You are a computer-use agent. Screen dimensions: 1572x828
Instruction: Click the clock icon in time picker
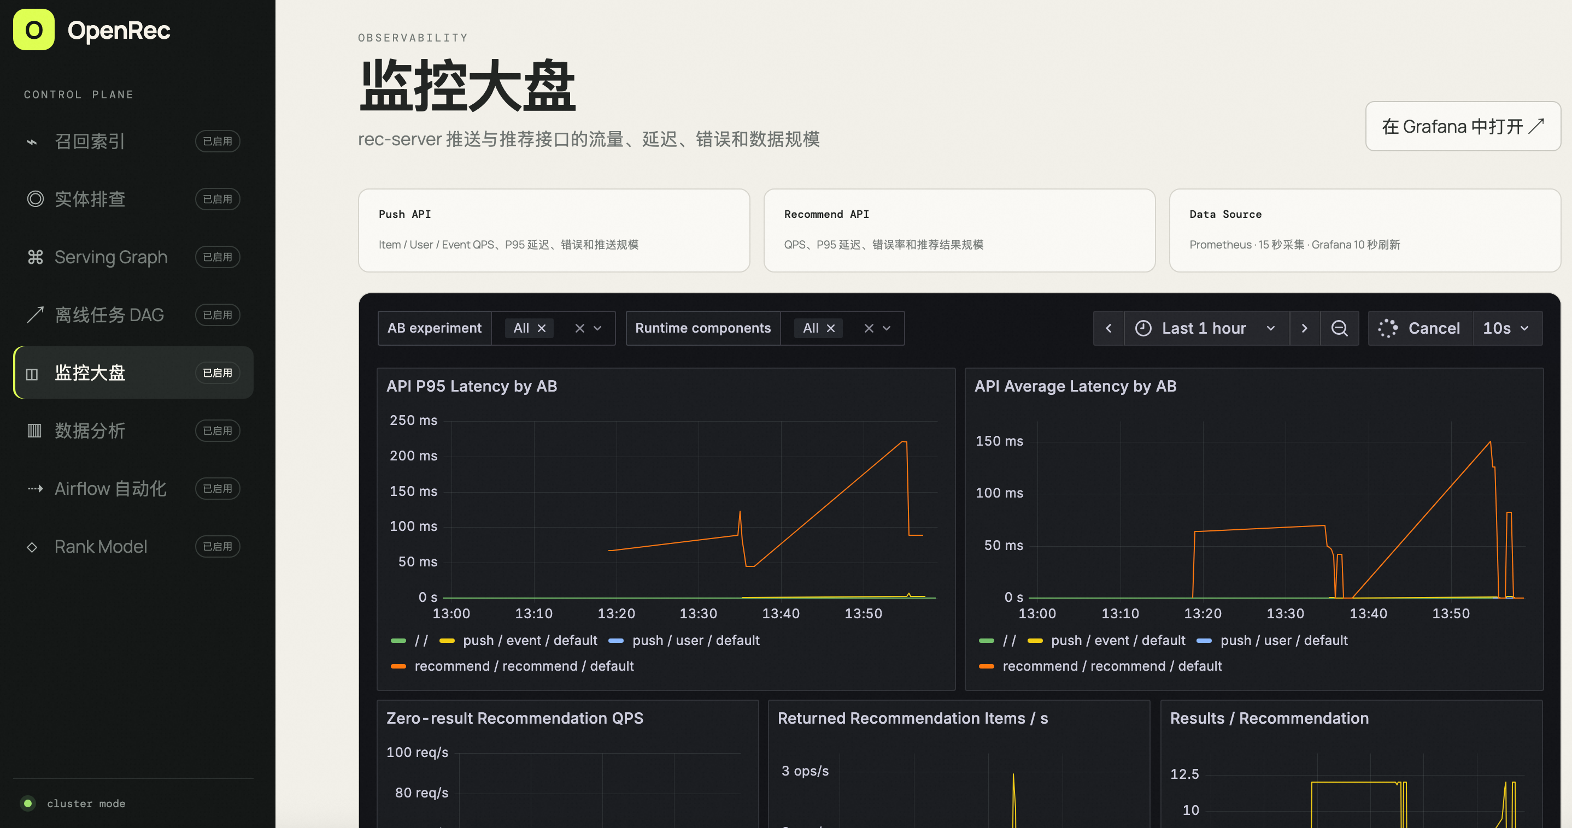tap(1143, 328)
